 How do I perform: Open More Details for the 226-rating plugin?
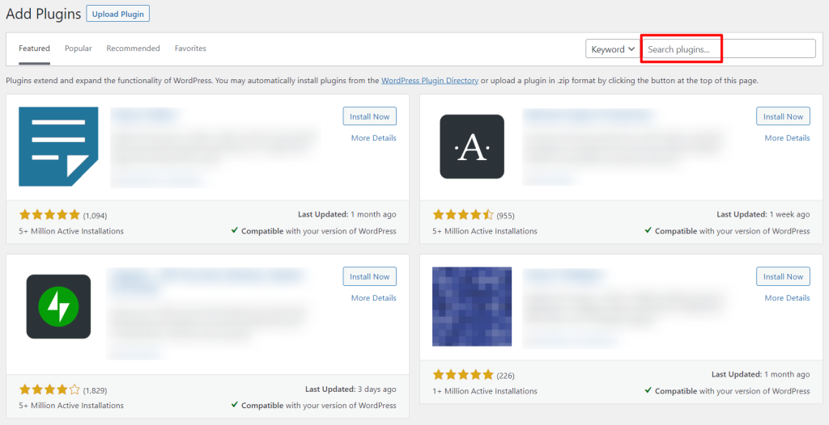coord(787,298)
